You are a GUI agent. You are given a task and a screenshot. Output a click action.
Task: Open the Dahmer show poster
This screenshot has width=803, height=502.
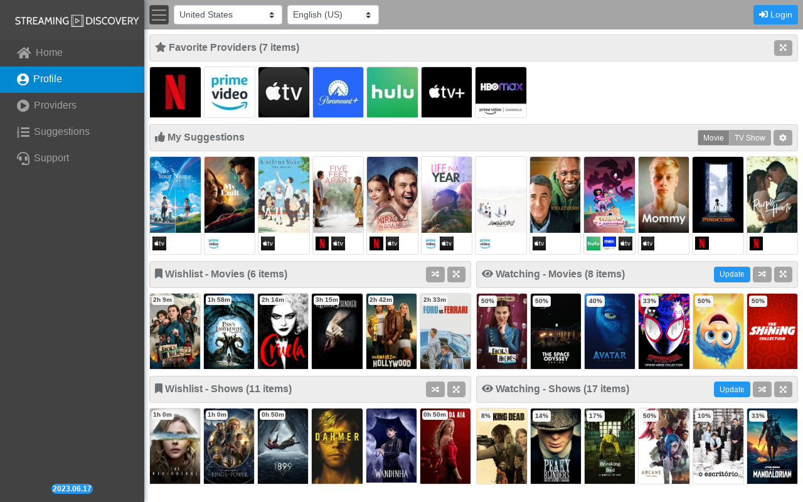tap(337, 446)
